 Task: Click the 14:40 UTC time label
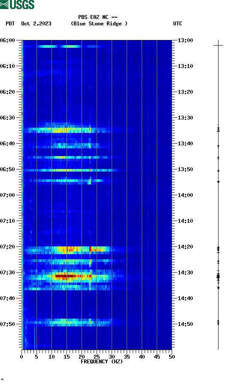(x=185, y=298)
